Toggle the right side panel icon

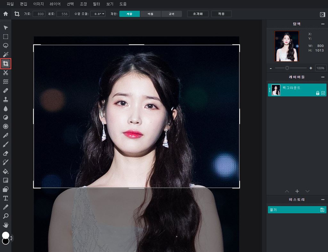coord(322,14)
